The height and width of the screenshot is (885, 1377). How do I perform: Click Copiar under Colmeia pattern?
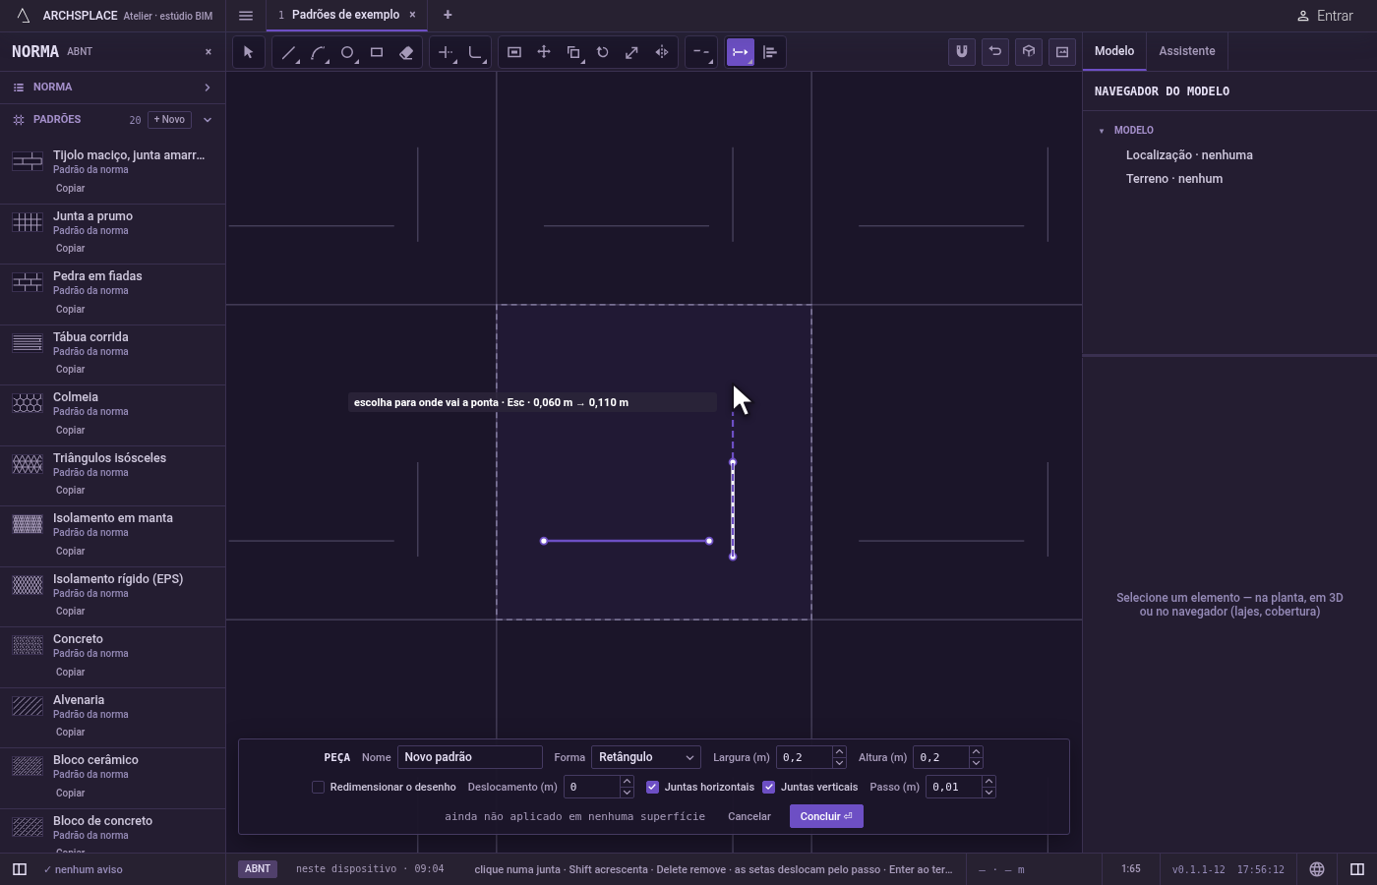(x=70, y=430)
